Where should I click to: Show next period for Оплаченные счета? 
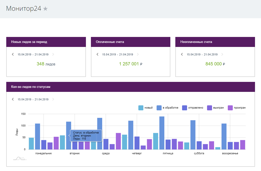(138, 54)
